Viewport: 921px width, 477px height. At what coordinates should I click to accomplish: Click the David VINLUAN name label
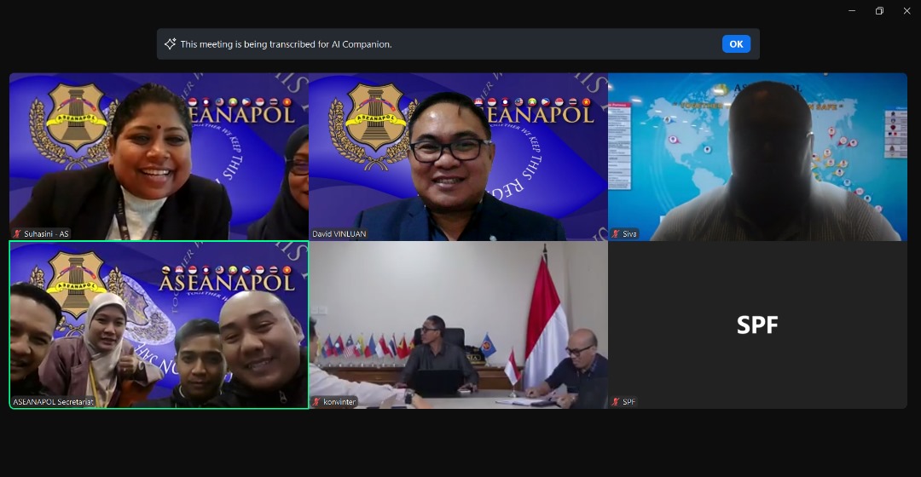(x=339, y=233)
